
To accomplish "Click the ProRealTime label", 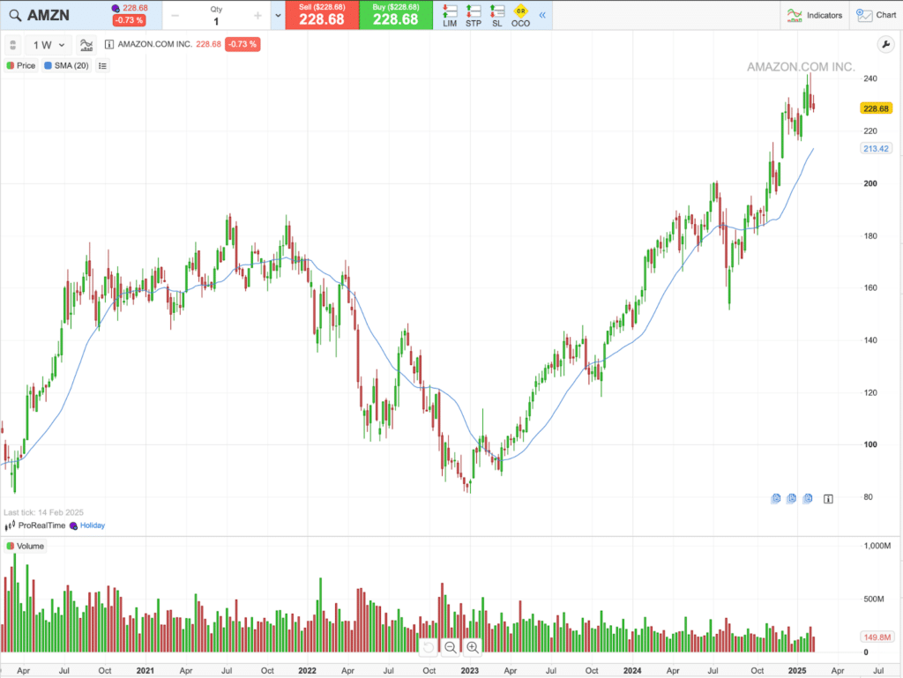I will 41,525.
